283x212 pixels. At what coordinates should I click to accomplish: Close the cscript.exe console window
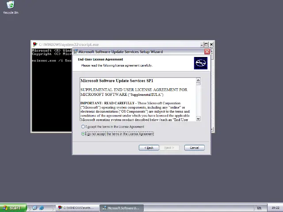point(211,44)
